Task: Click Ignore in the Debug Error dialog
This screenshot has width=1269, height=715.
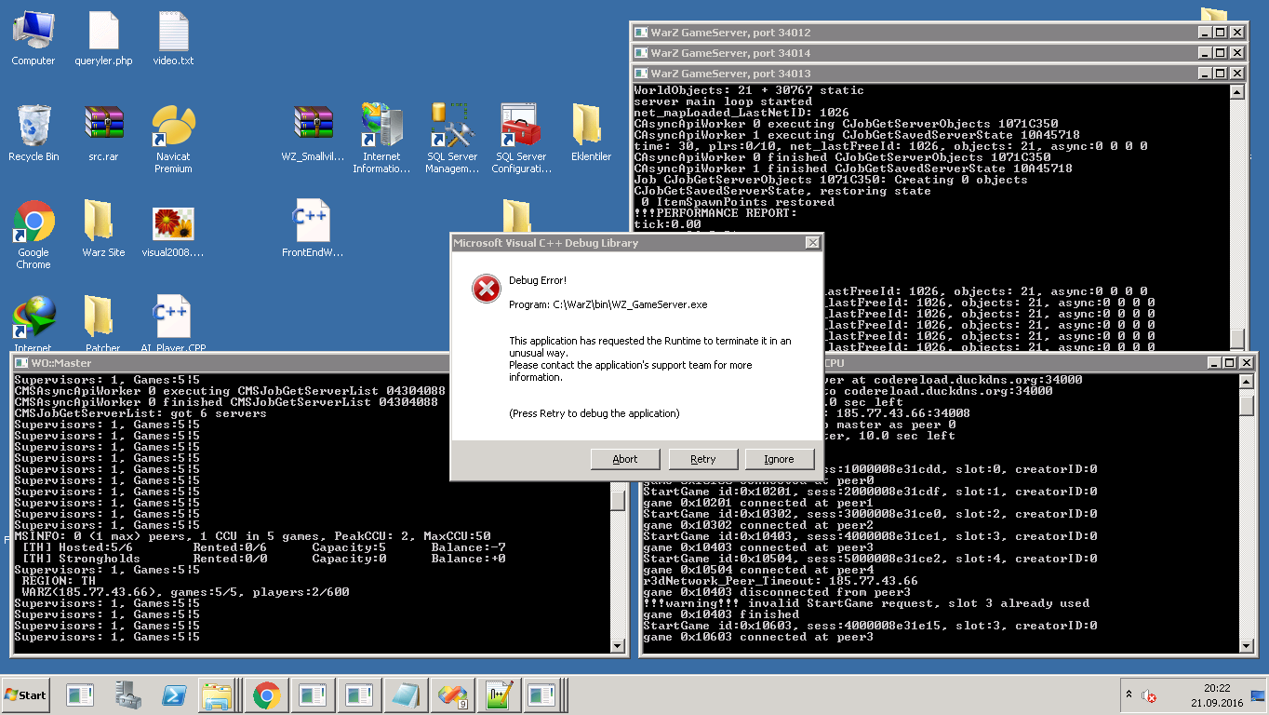Action: click(780, 459)
